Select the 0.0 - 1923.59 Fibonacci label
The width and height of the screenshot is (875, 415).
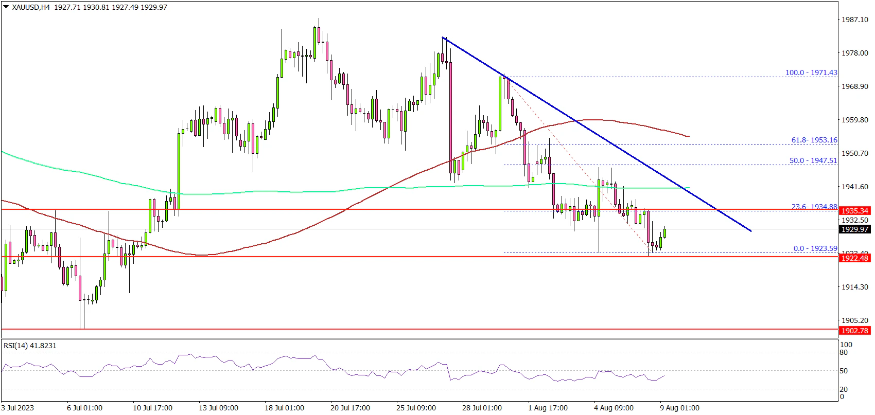pos(815,248)
